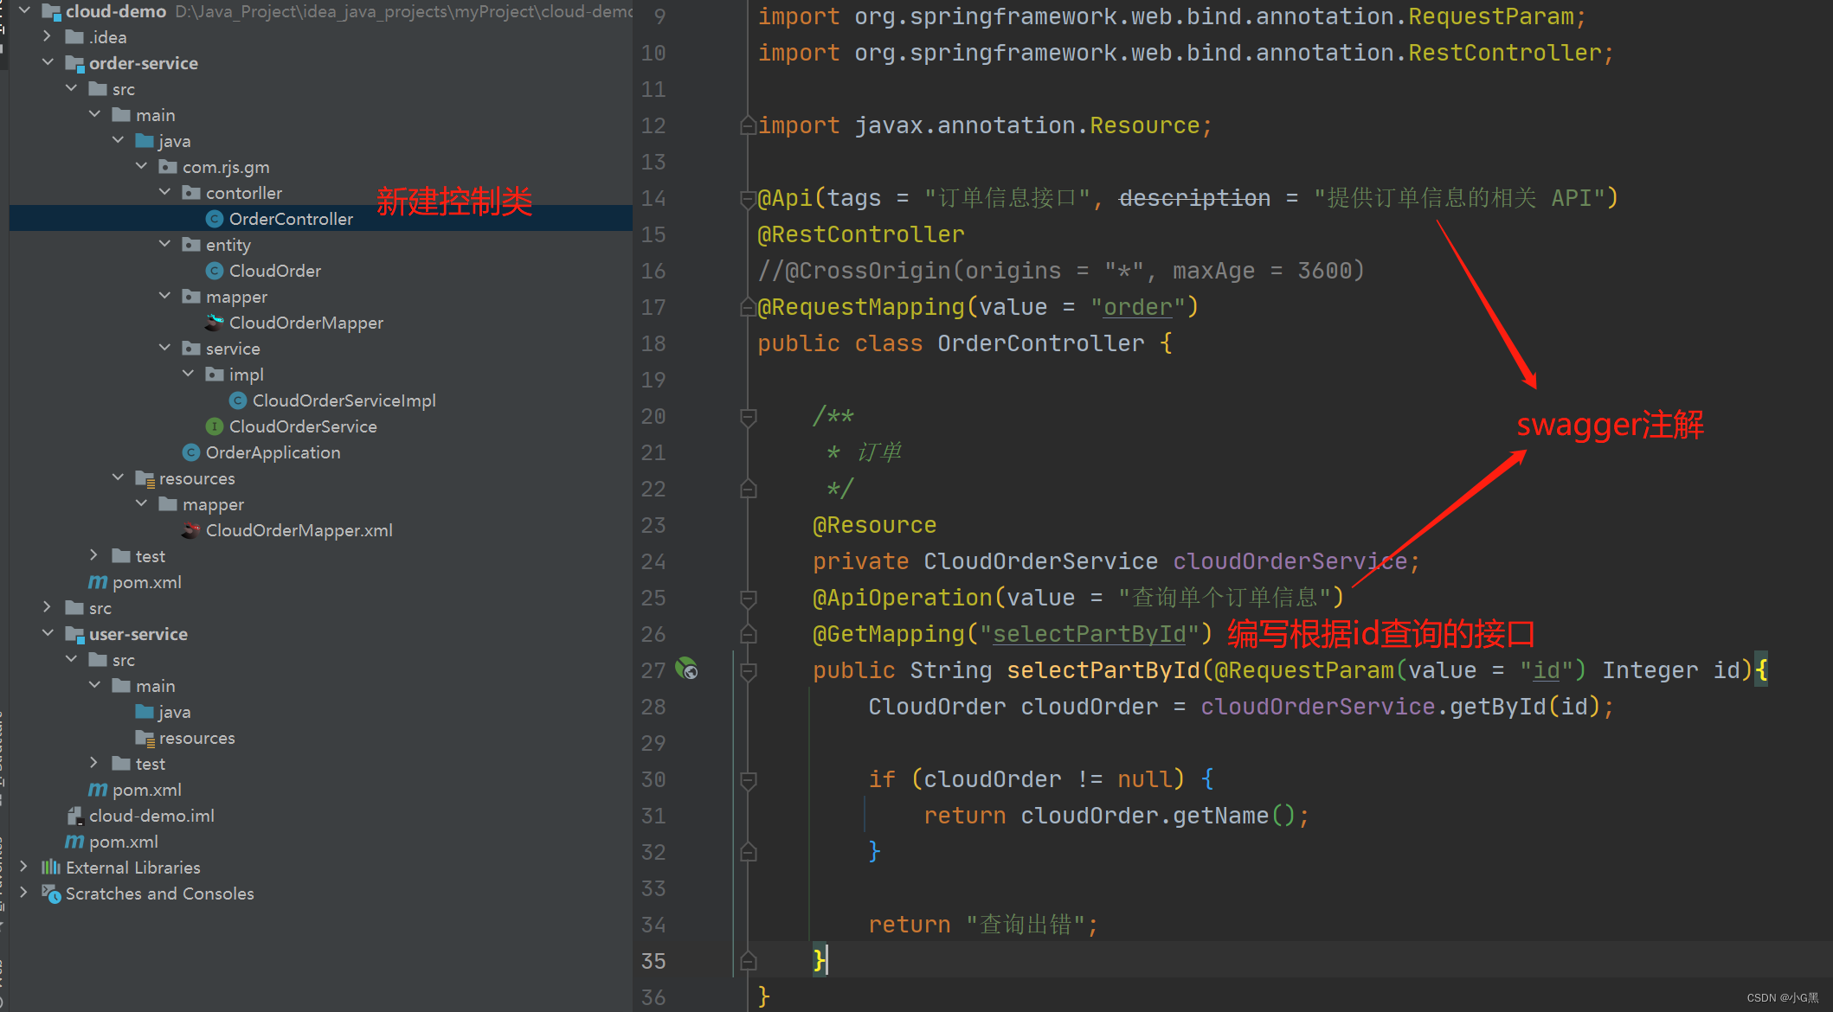Click the "order" request mapping link
Viewport: 1833px width, 1012px height.
point(1137,307)
